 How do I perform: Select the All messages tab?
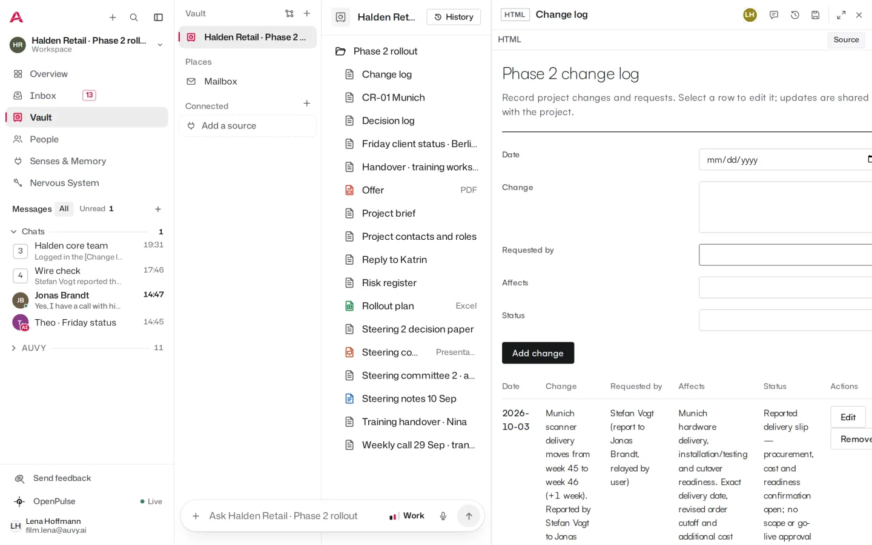[x=64, y=209]
